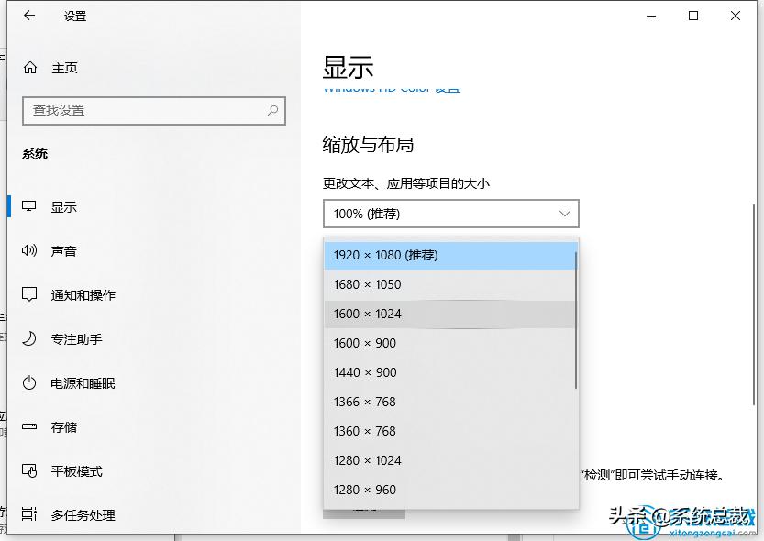Select 1920 × 1080 (推荐) resolution
The width and height of the screenshot is (764, 541).
click(x=450, y=255)
